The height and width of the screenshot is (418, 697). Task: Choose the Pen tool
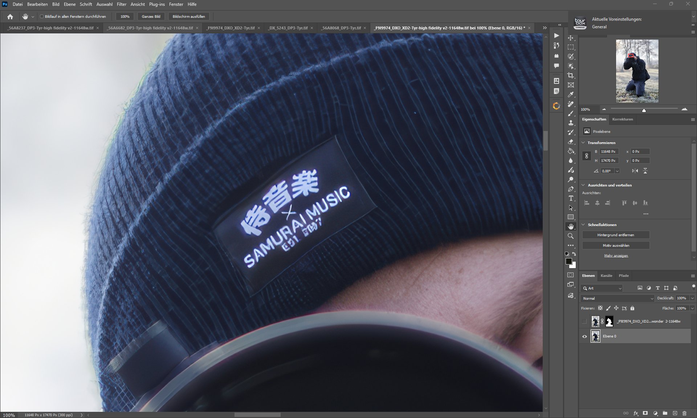571,189
